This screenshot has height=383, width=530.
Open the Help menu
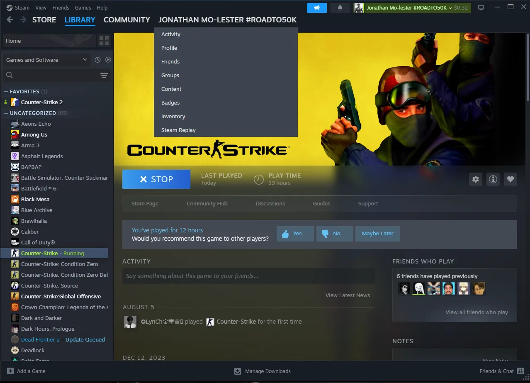(x=102, y=7)
